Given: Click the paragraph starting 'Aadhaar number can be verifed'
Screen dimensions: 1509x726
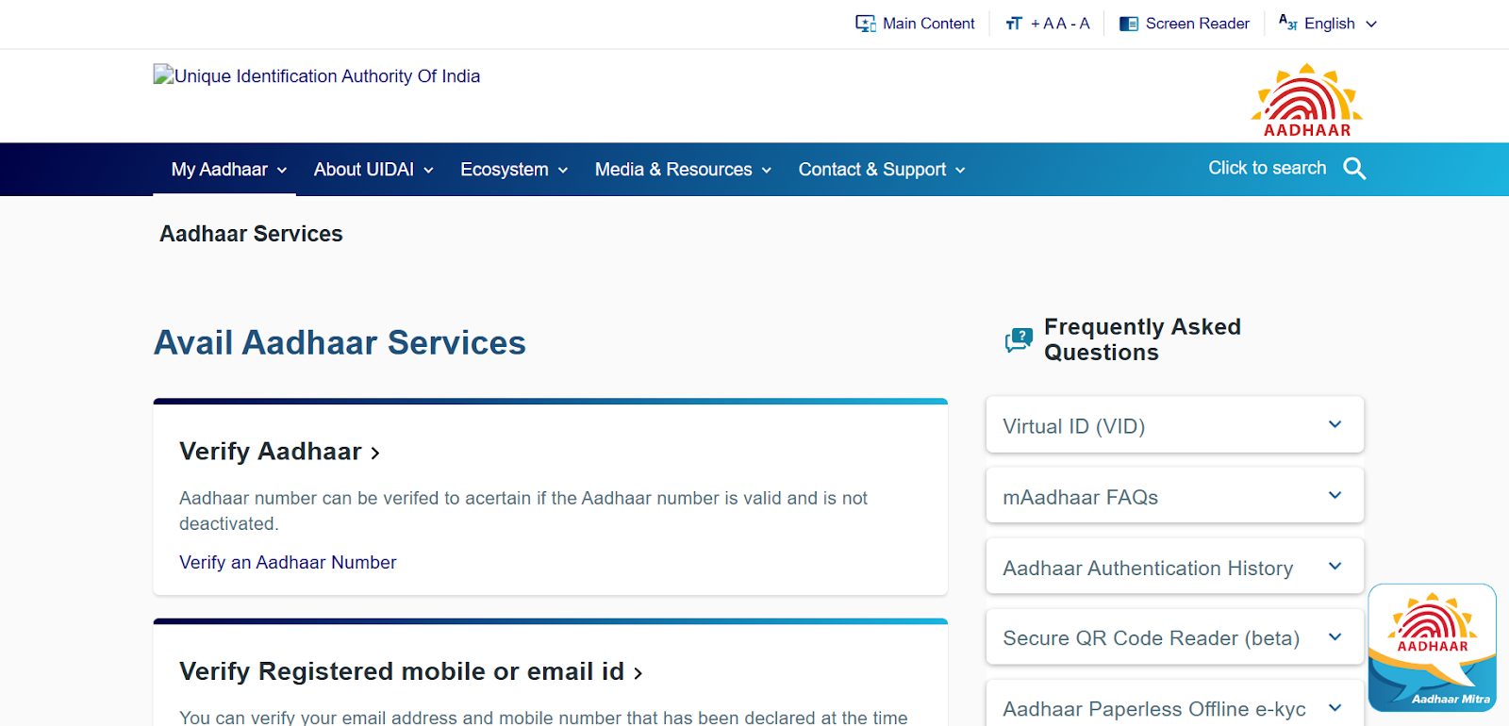Looking at the screenshot, I should pos(523,511).
